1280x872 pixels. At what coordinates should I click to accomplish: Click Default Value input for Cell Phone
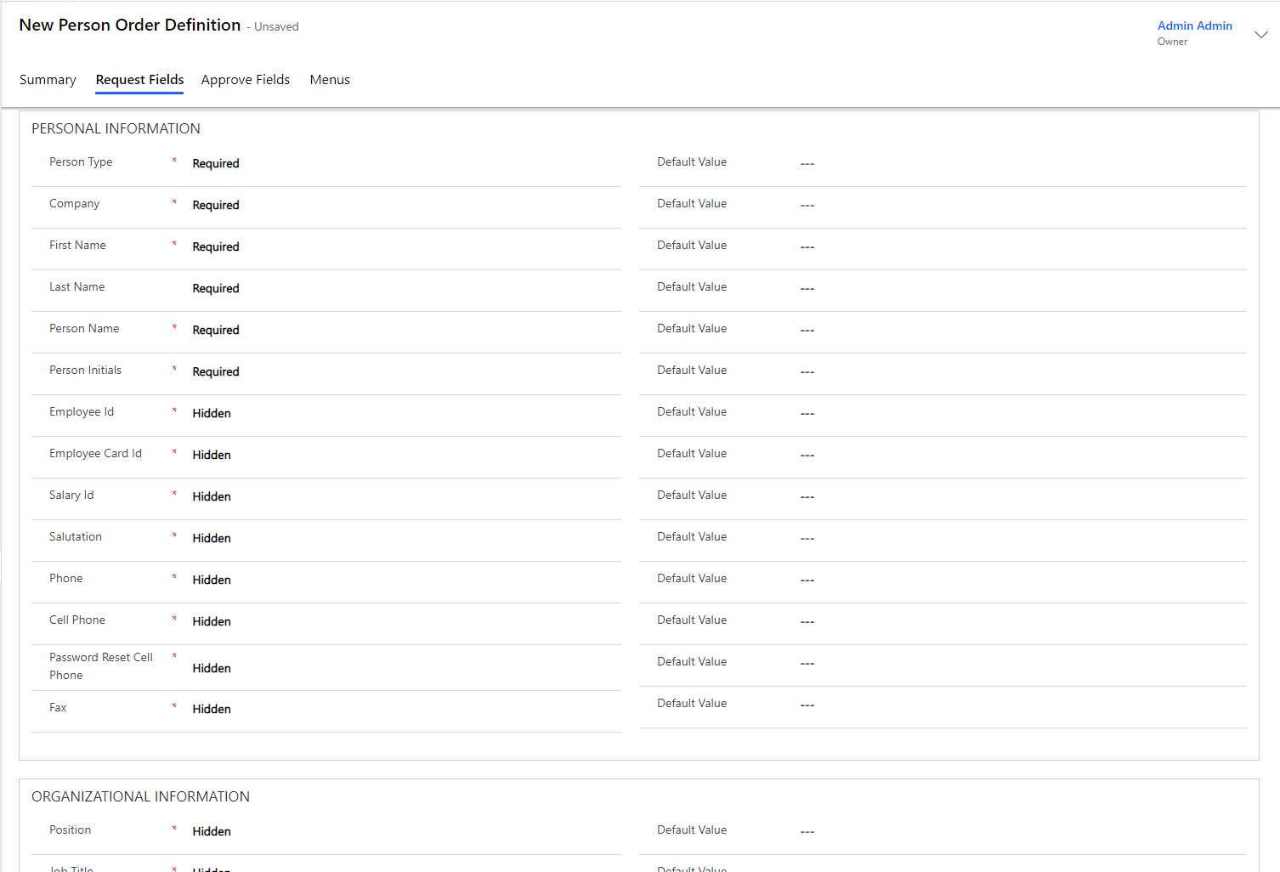point(807,621)
